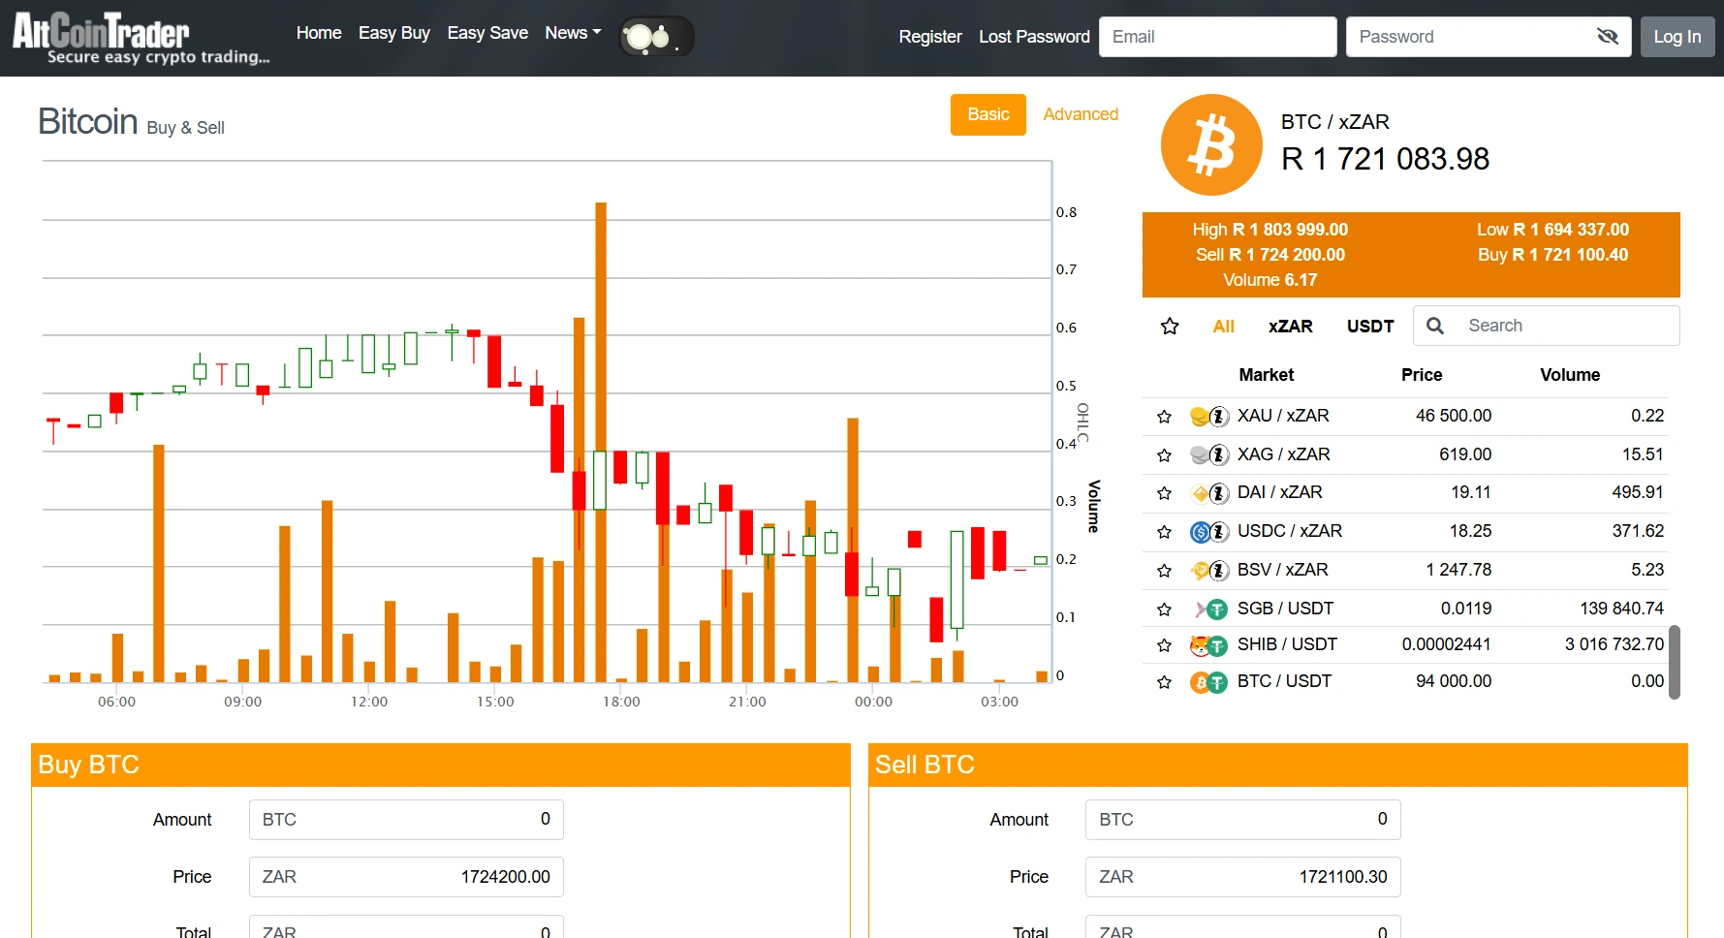Click the Log In button
The image size is (1724, 938).
click(x=1677, y=37)
